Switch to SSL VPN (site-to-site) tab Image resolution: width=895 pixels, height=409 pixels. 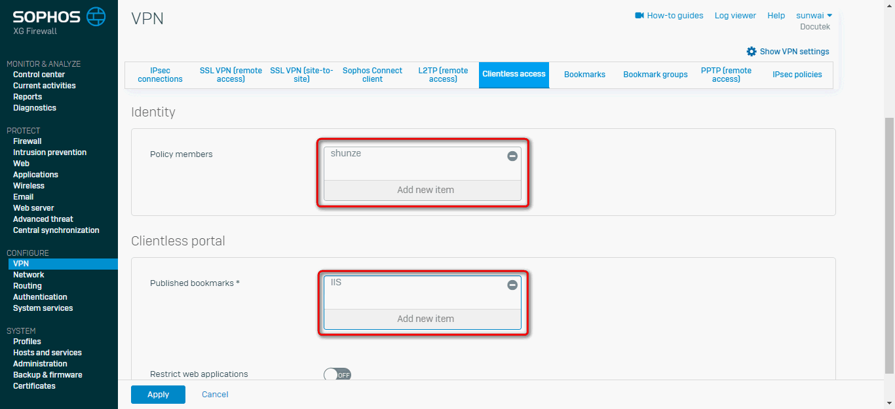301,75
